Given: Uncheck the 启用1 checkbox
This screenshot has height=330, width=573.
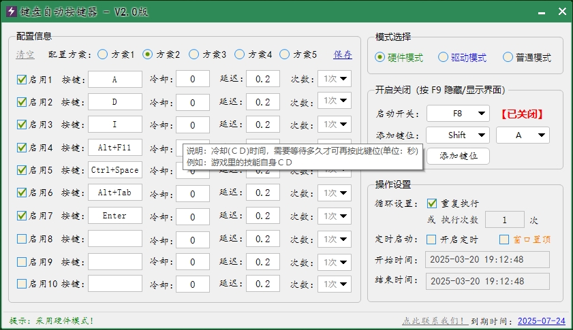Looking at the screenshot, I should [x=22, y=80].
